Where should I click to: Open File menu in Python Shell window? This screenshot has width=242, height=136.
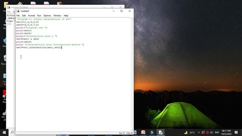[9, 12]
